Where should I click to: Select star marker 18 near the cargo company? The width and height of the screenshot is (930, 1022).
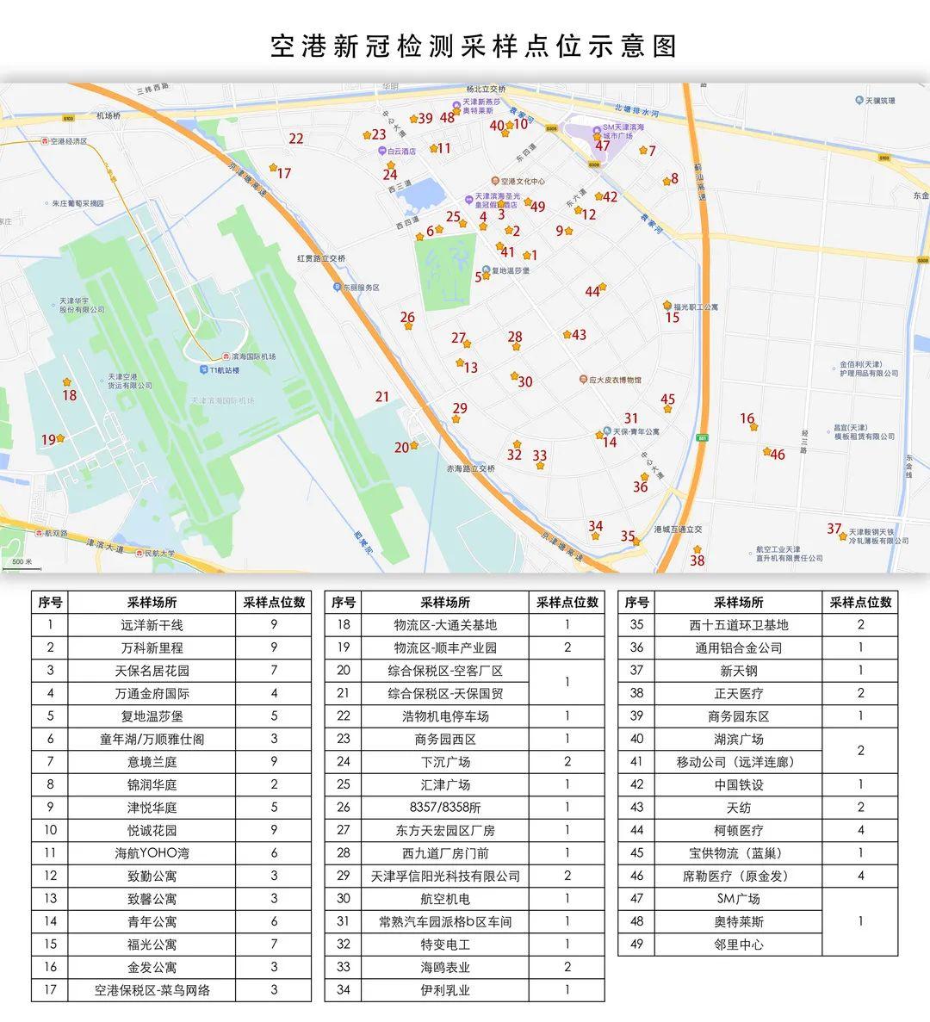click(x=65, y=381)
